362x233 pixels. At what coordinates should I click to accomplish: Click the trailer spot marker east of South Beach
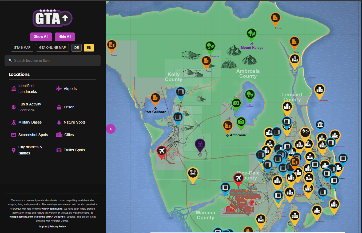pos(343,160)
